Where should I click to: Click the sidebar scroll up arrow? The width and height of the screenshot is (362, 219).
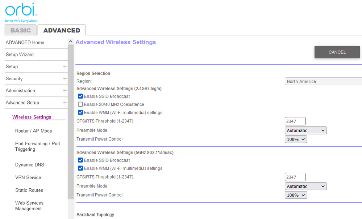click(71, 42)
